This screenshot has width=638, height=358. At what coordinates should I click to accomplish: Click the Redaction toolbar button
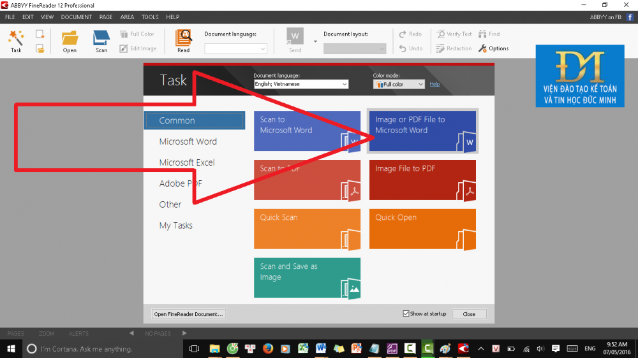[454, 48]
